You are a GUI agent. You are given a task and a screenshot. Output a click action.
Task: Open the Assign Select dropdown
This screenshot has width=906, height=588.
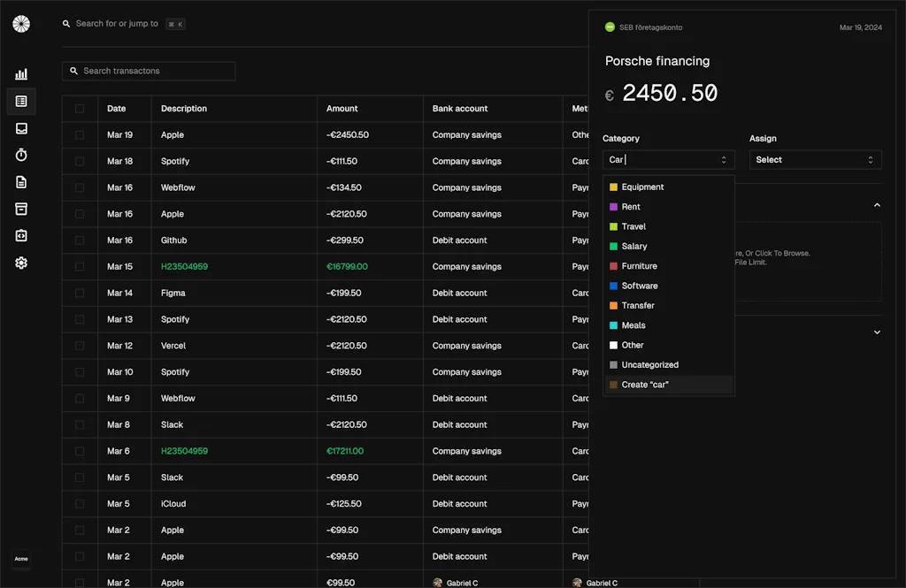coord(815,160)
